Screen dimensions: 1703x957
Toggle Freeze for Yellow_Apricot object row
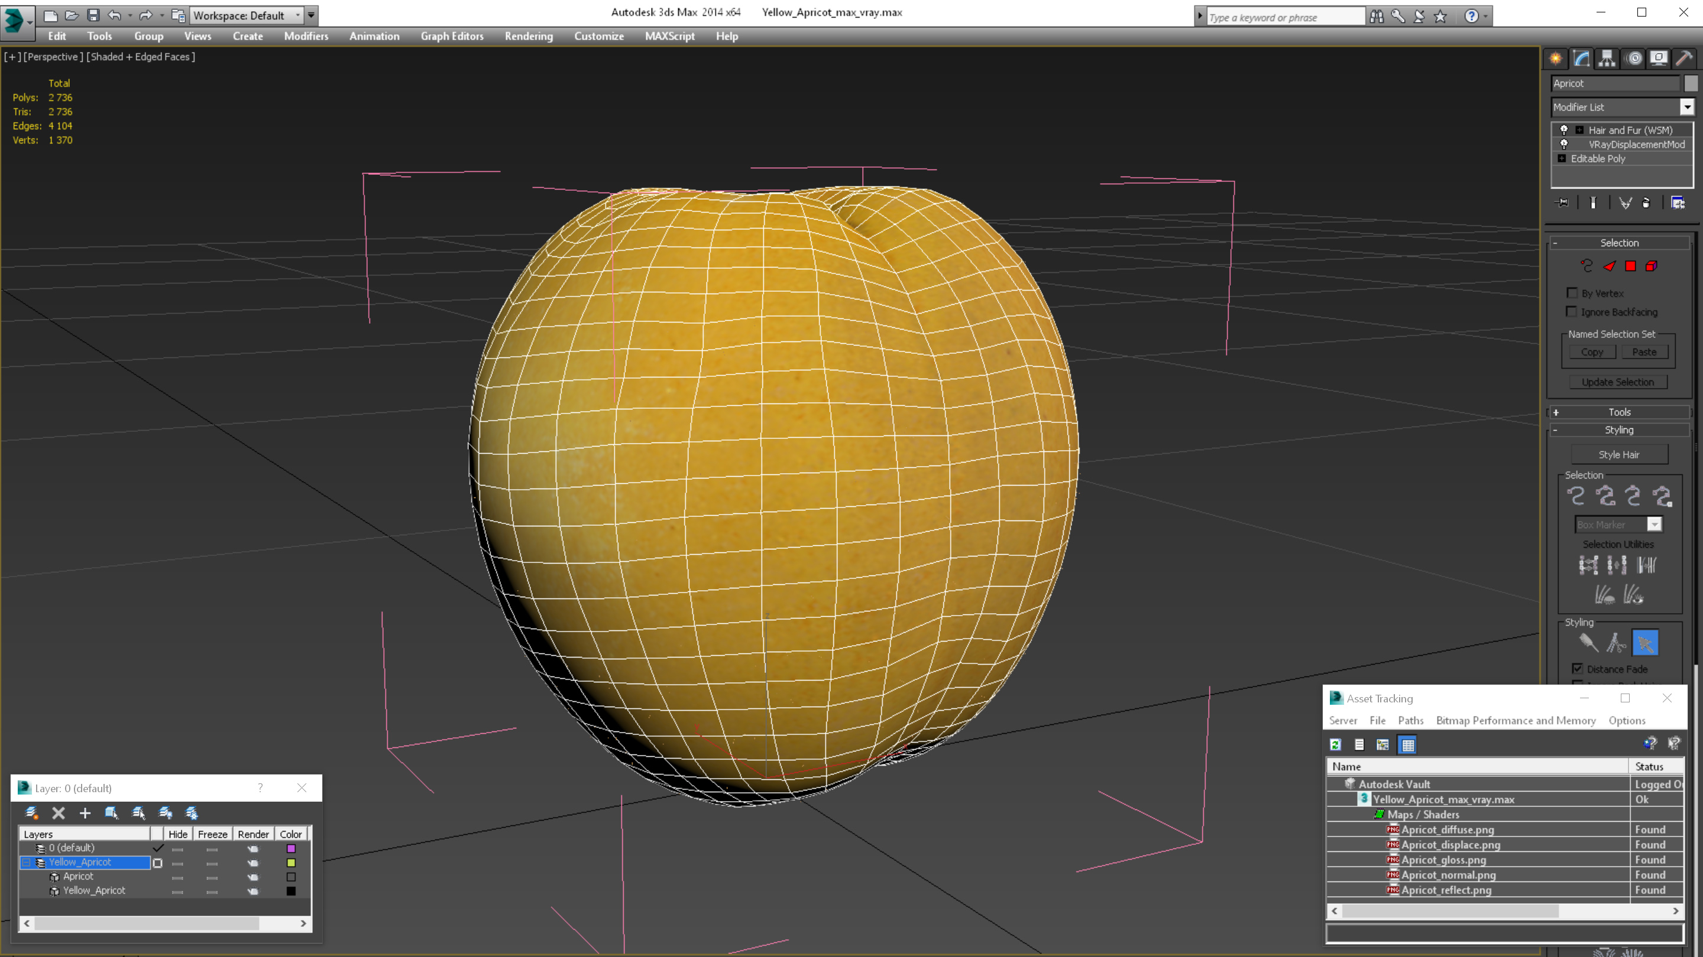tap(212, 891)
